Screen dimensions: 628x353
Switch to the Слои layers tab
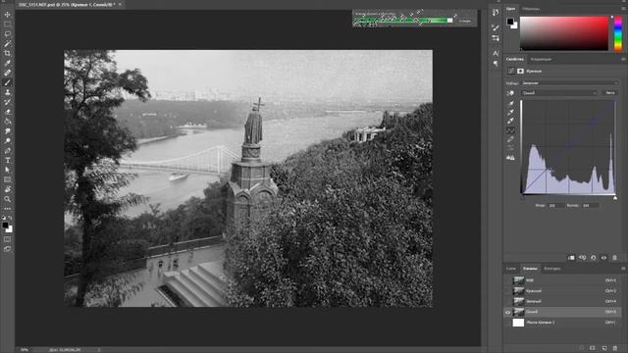[511, 269]
